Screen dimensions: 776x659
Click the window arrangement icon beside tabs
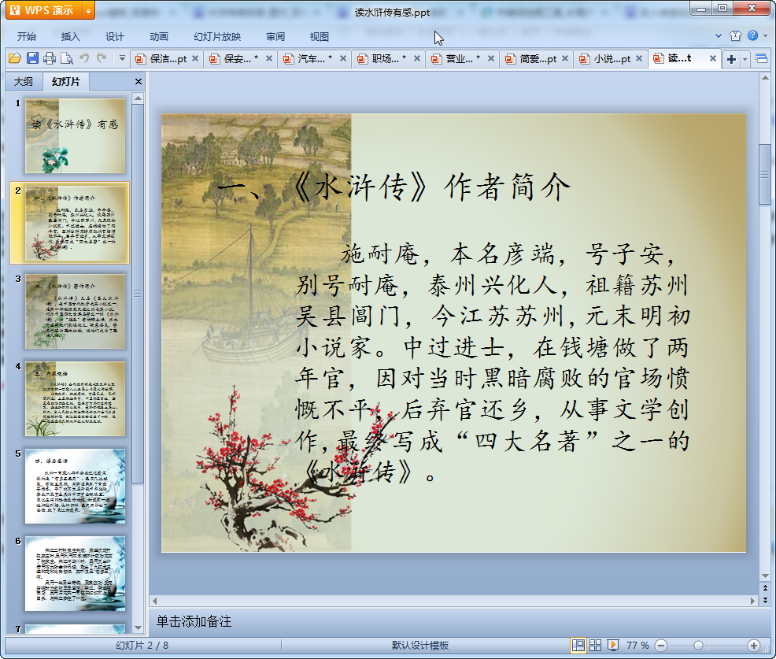[761, 59]
